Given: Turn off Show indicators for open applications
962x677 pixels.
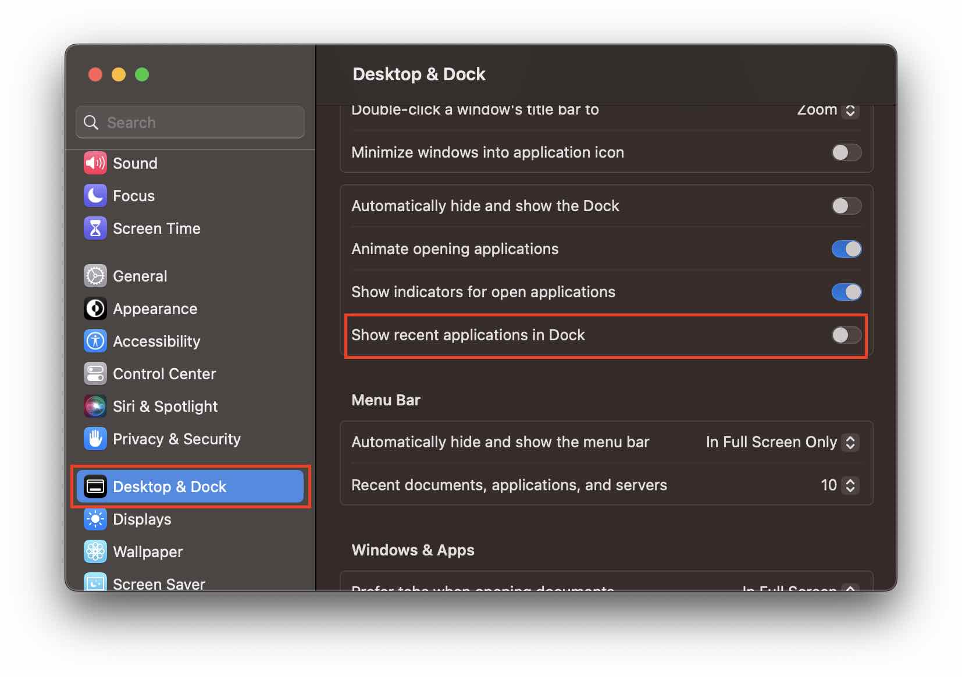Looking at the screenshot, I should click(x=846, y=292).
